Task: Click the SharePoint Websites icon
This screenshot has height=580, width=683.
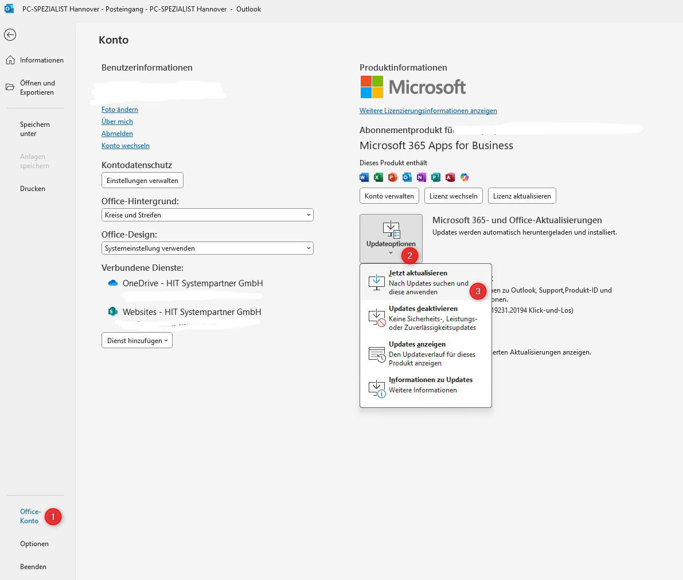Action: coord(113,312)
